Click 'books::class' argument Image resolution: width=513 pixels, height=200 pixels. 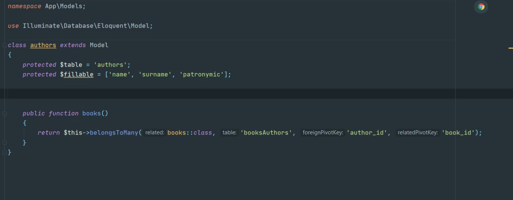pos(190,133)
